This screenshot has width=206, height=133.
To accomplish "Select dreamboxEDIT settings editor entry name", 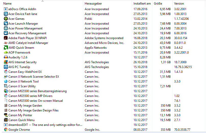I will click(x=45, y=125).
